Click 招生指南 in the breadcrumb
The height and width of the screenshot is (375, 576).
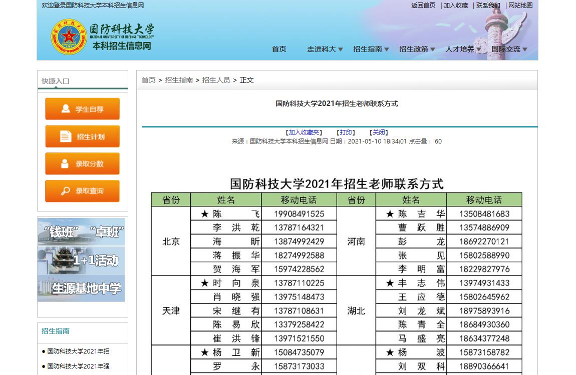179,80
